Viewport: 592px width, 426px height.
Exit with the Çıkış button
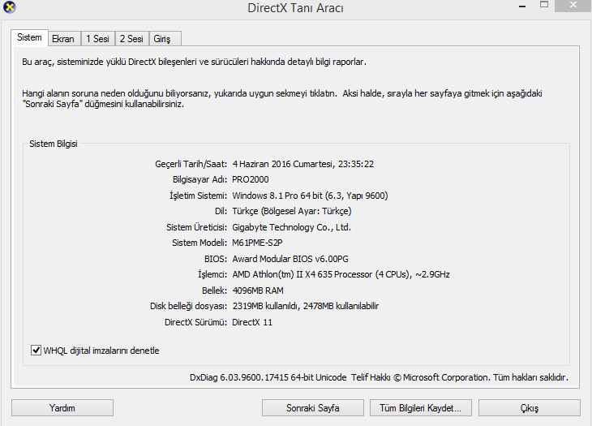click(x=530, y=408)
